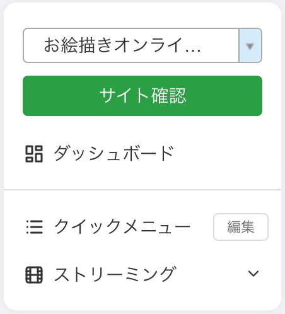
Task: Confirm the site with サイト確認
Action: tap(142, 96)
